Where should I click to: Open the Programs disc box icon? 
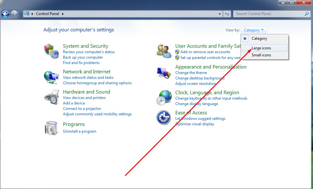51,128
